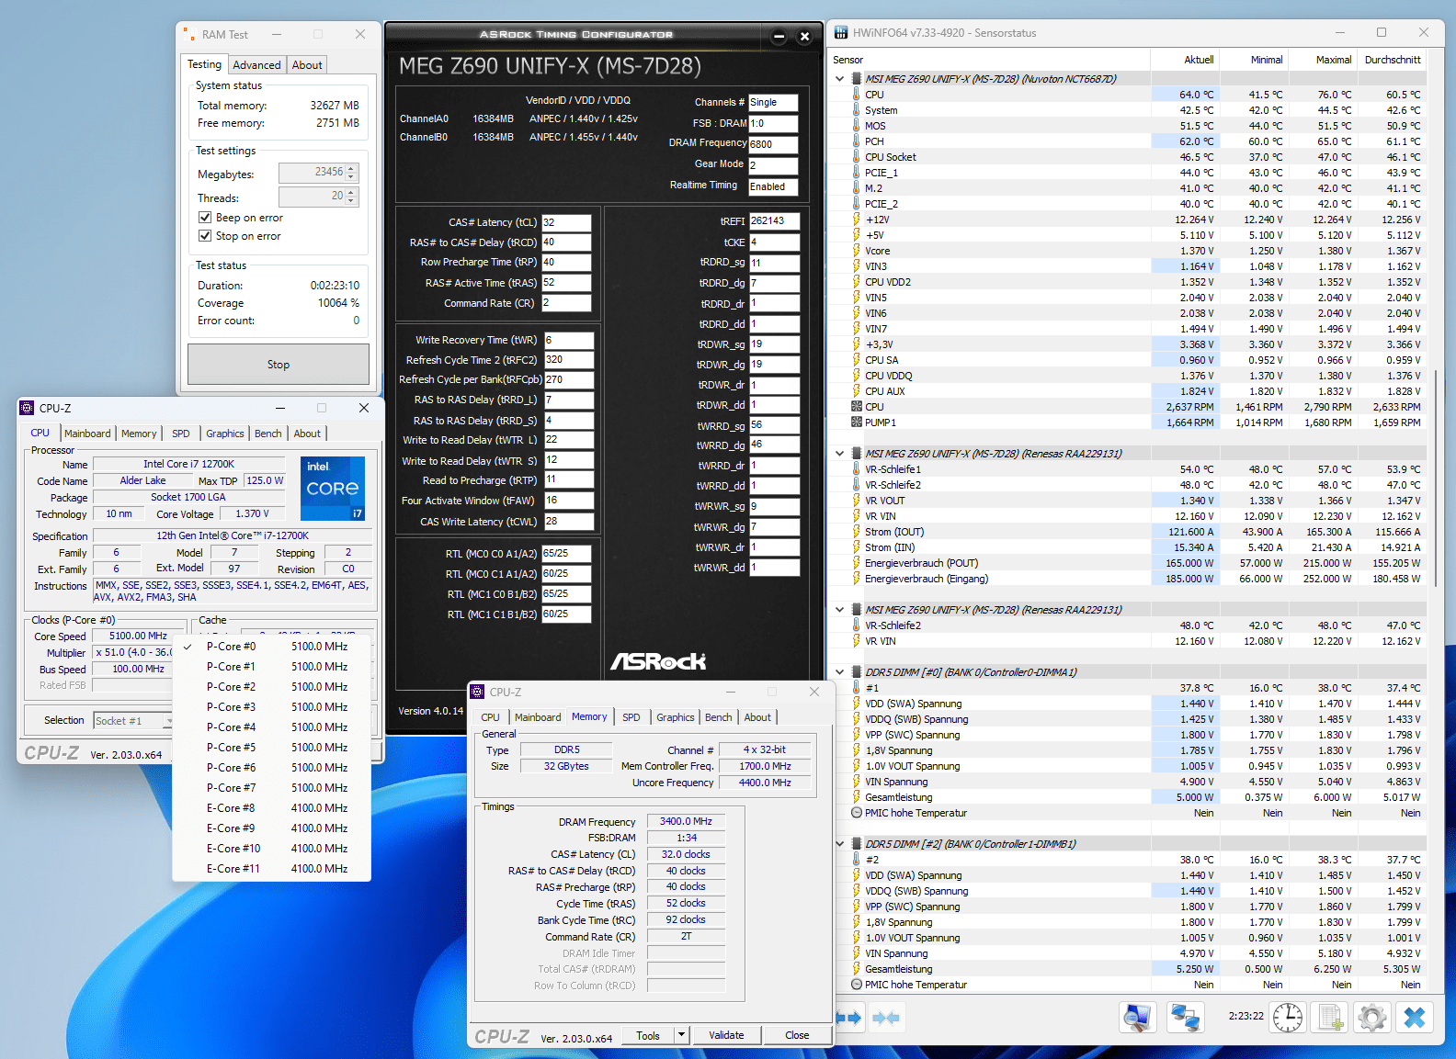1456x1059 pixels.
Task: Minimize ASRock Timing Configurator window
Action: click(779, 37)
